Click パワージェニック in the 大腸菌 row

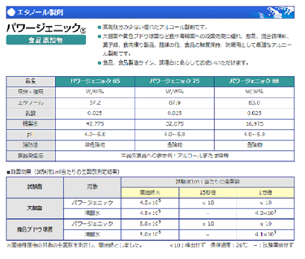[x=92, y=203]
